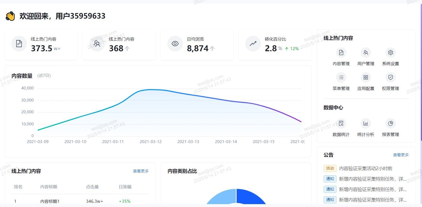422x207 pixels.
Task: Click 查看更多 in the 公告 panel
Action: tap(401, 155)
